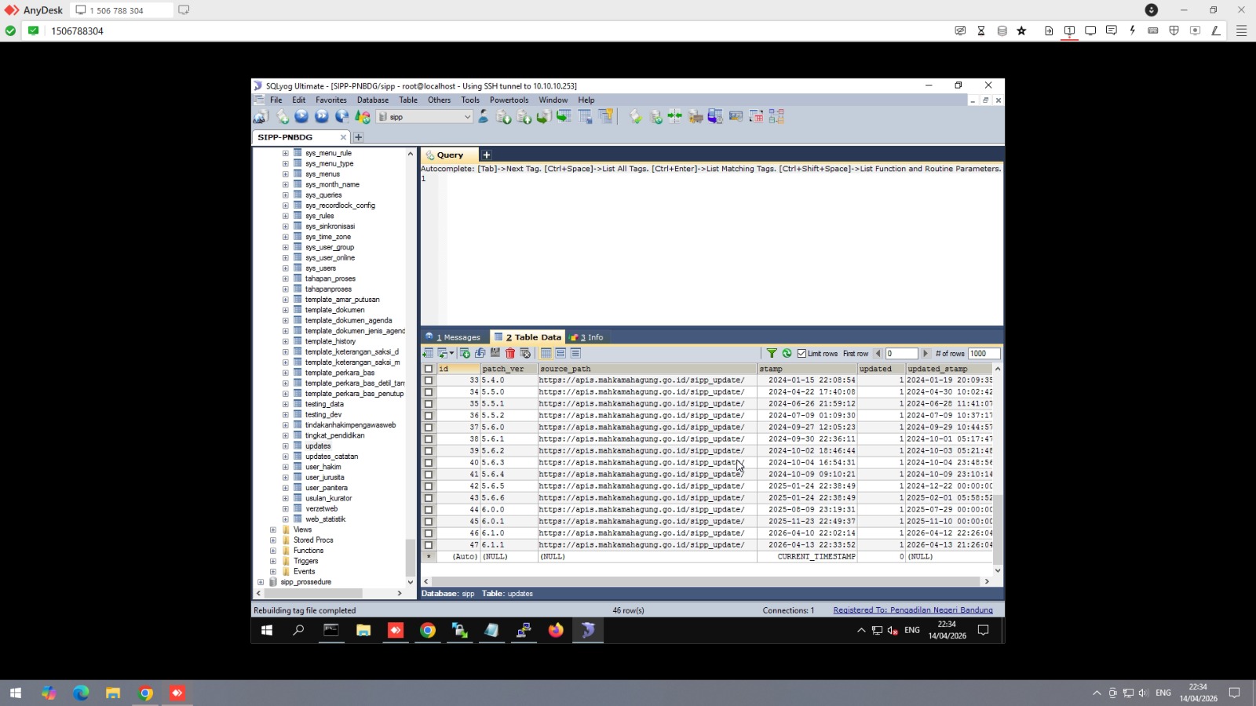
Task: Refresh table data with green refresh icon
Action: point(787,354)
